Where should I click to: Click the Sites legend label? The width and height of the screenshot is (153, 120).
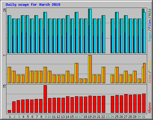pos(150,79)
